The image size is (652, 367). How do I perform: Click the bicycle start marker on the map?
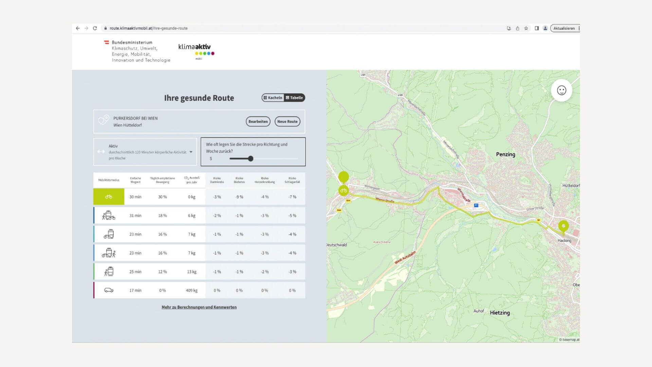point(343,190)
